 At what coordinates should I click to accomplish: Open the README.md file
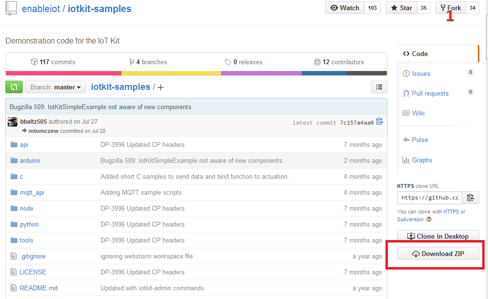(39, 288)
